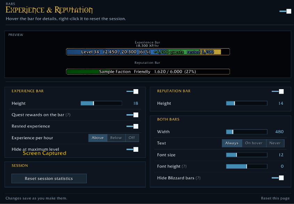Click the SESSION section heading

[20, 166]
